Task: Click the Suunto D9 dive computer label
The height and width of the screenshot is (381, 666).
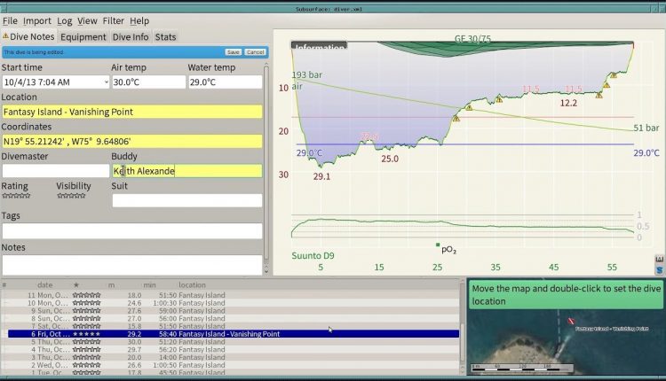Action: pyautogui.click(x=313, y=256)
